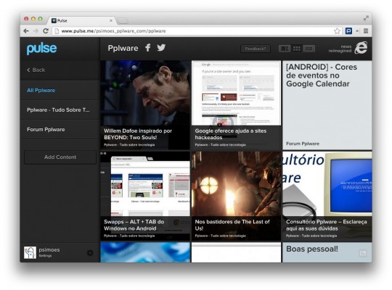
Task: Click the Add Content button
Action: [x=60, y=157]
